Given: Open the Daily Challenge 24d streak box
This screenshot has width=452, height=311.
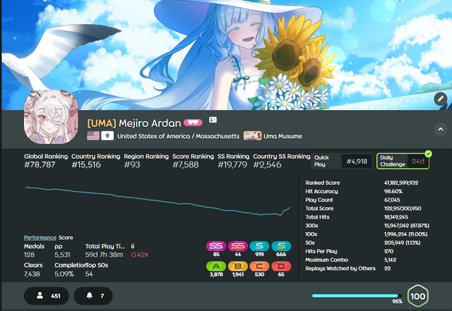Looking at the screenshot, I should point(403,161).
